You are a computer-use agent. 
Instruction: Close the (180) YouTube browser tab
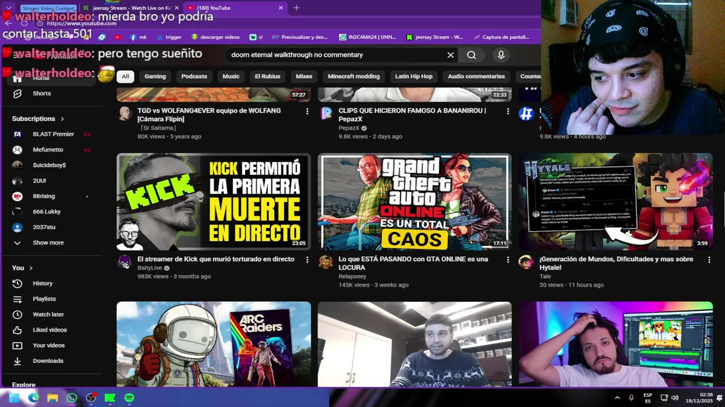coord(280,8)
